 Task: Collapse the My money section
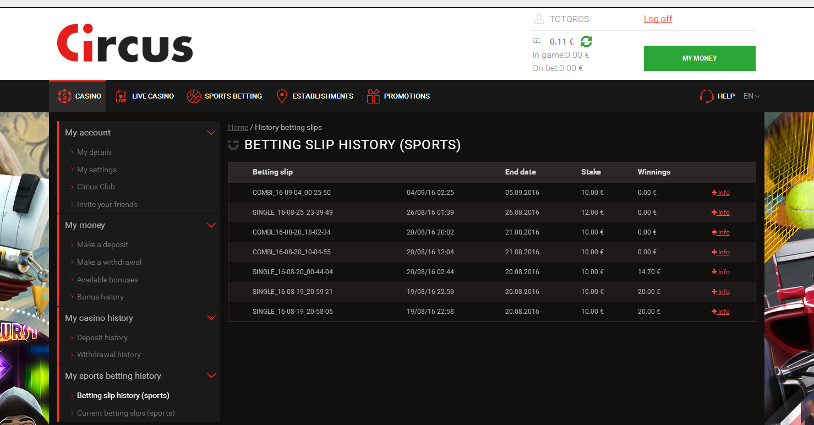coord(211,225)
